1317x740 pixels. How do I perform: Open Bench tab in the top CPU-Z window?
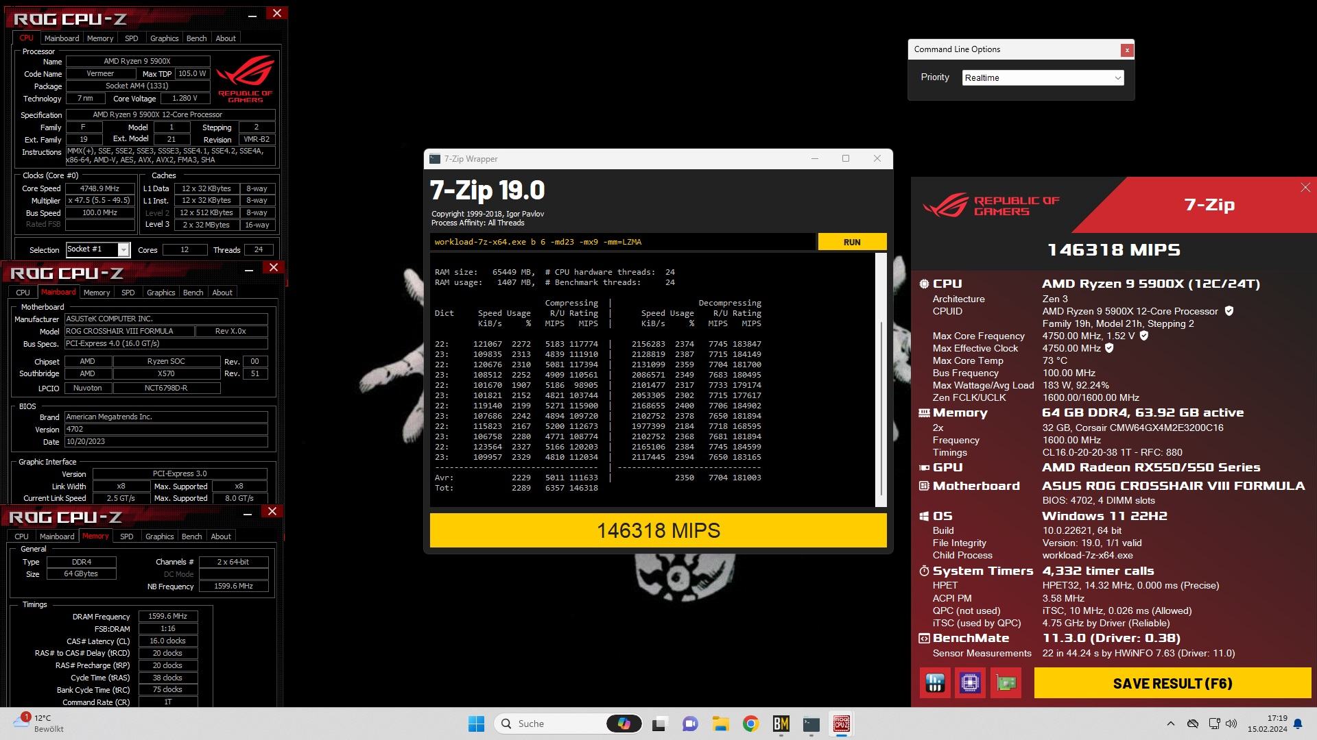[197, 38]
